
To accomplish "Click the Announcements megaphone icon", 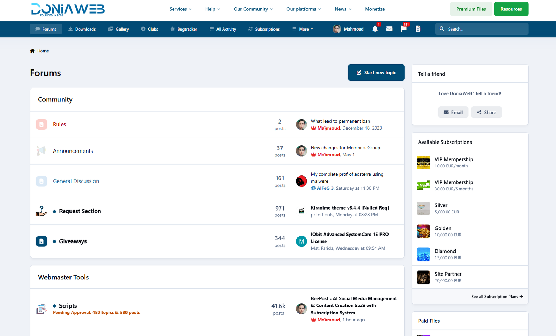I will (41, 151).
